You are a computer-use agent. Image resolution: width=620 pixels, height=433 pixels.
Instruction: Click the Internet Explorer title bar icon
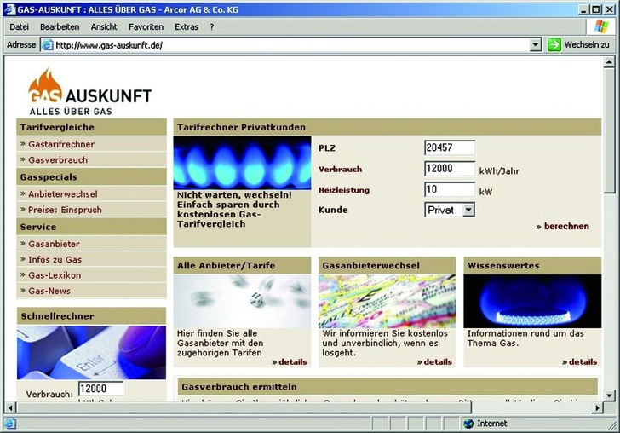click(9, 9)
